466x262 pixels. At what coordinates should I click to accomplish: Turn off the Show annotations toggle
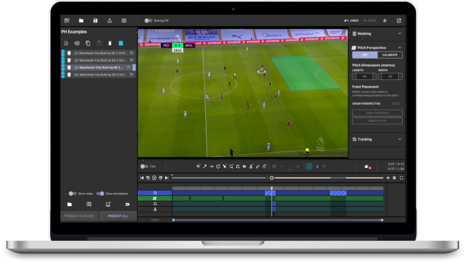point(100,194)
